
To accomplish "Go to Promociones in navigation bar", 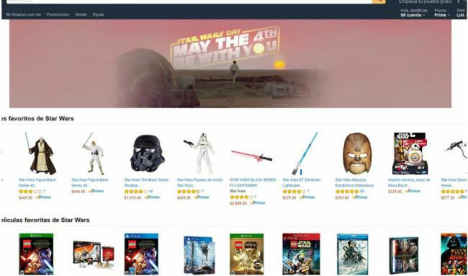I will pos(58,15).
